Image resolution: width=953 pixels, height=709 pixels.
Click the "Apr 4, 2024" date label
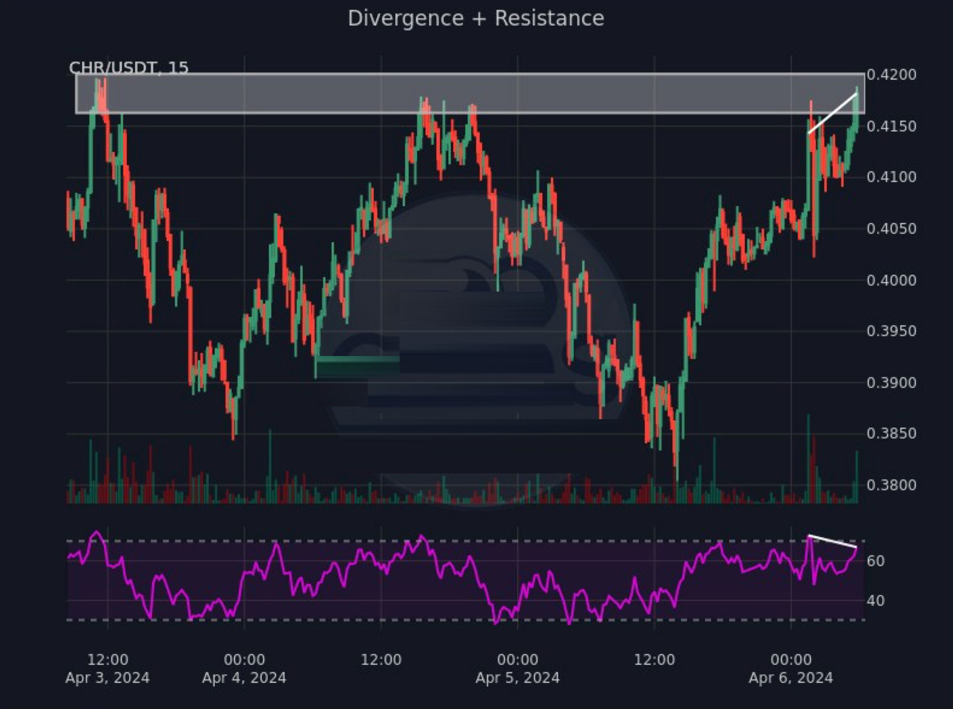tap(244, 678)
